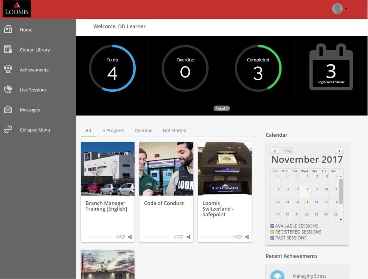Go to previous month in calendar
This screenshot has height=279, width=368.
275,151
